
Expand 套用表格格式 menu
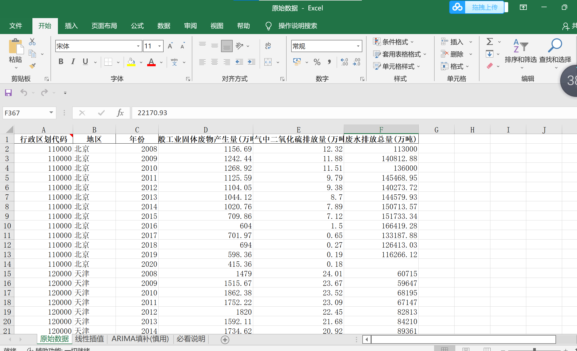coord(400,54)
